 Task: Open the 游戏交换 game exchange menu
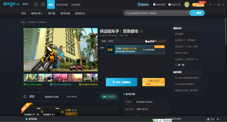[x=65, y=13]
